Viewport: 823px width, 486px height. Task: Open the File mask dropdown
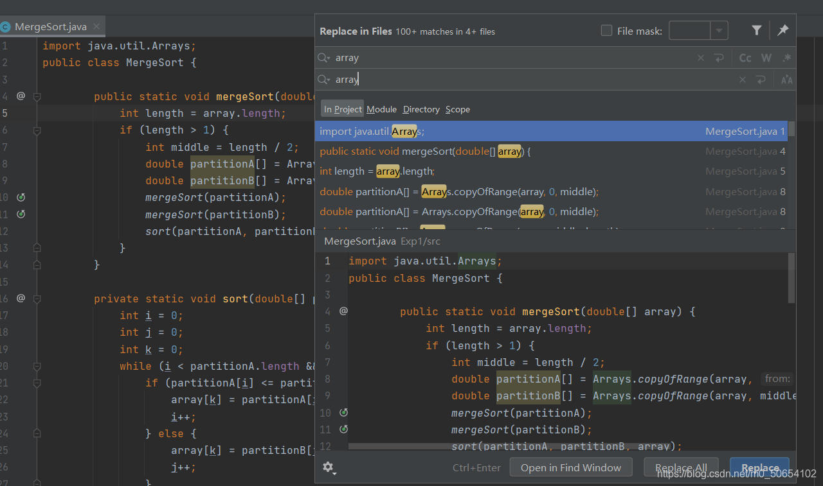(719, 30)
